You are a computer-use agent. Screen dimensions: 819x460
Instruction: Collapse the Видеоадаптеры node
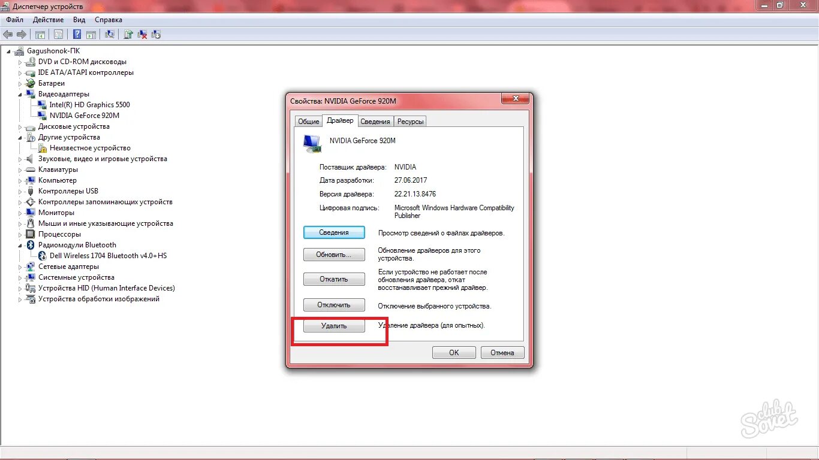coord(20,94)
